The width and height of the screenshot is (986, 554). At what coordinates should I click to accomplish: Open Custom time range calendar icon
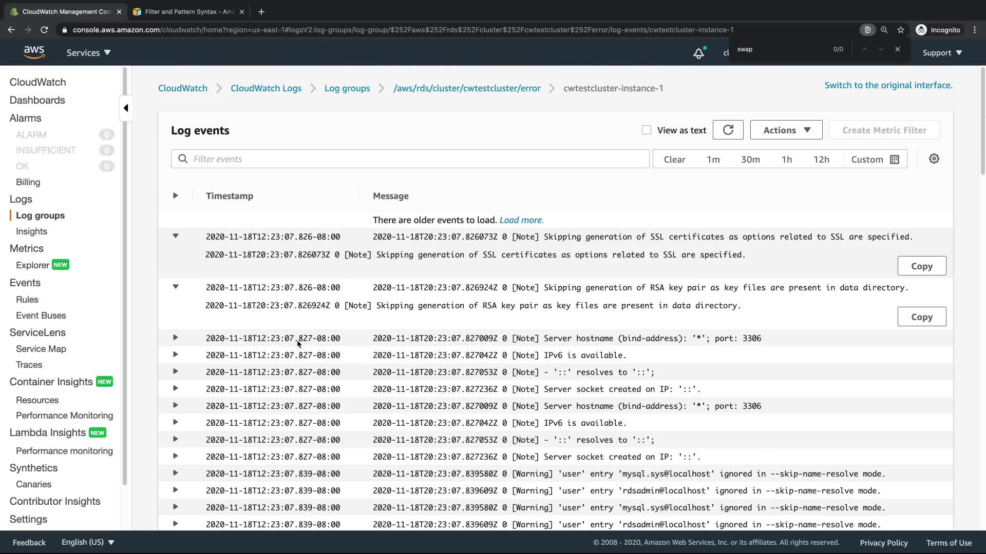click(895, 160)
